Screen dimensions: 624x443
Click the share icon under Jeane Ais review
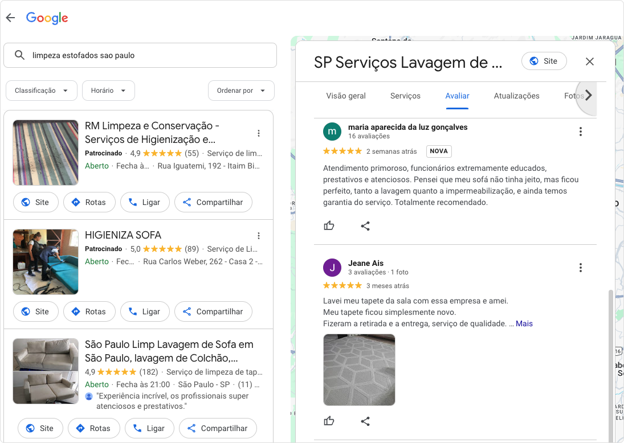pos(365,421)
